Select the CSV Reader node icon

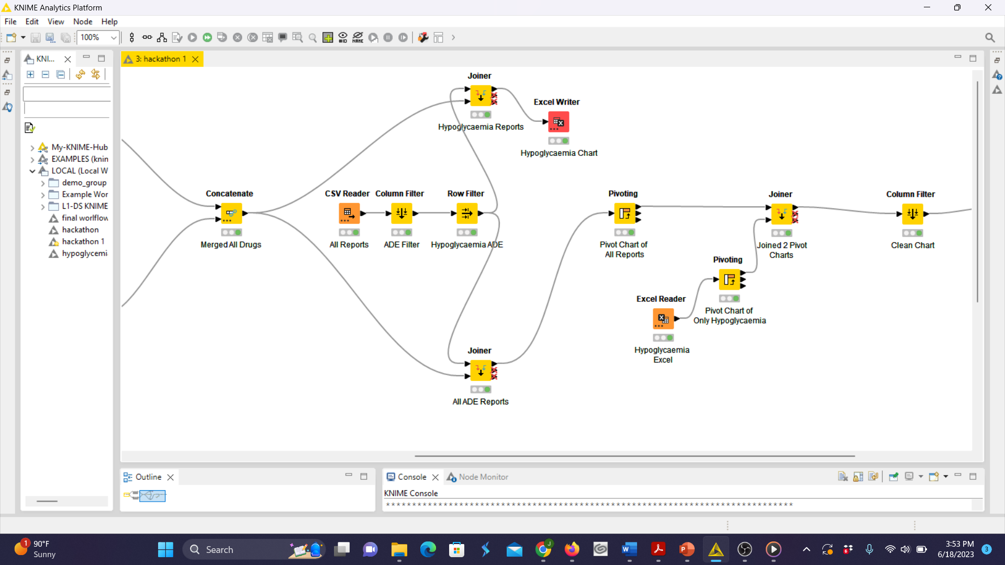(348, 213)
